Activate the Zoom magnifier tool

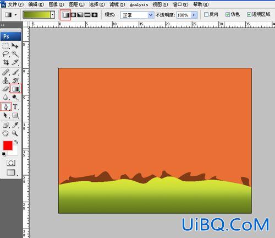click(15, 133)
